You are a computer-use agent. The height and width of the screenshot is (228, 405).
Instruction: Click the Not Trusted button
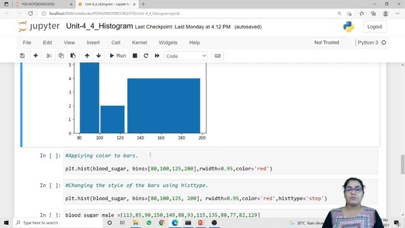tap(327, 42)
